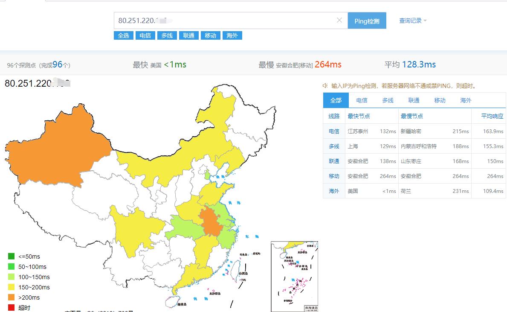The width and height of the screenshot is (507, 312).
Task: Click the 海外 row link in table
Action: coord(334,191)
